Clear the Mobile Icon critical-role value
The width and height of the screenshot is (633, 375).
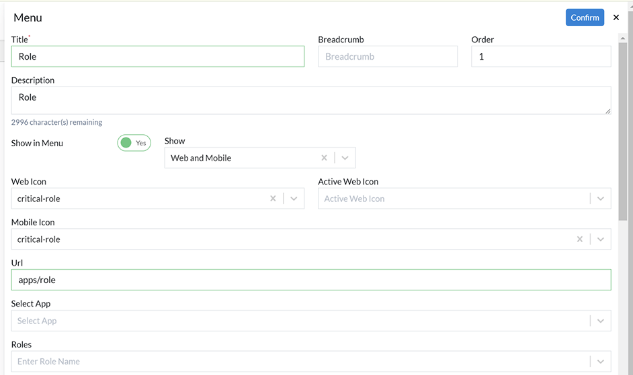point(580,239)
